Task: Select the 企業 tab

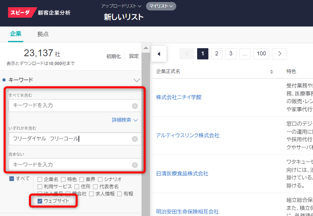Action: coord(16,34)
